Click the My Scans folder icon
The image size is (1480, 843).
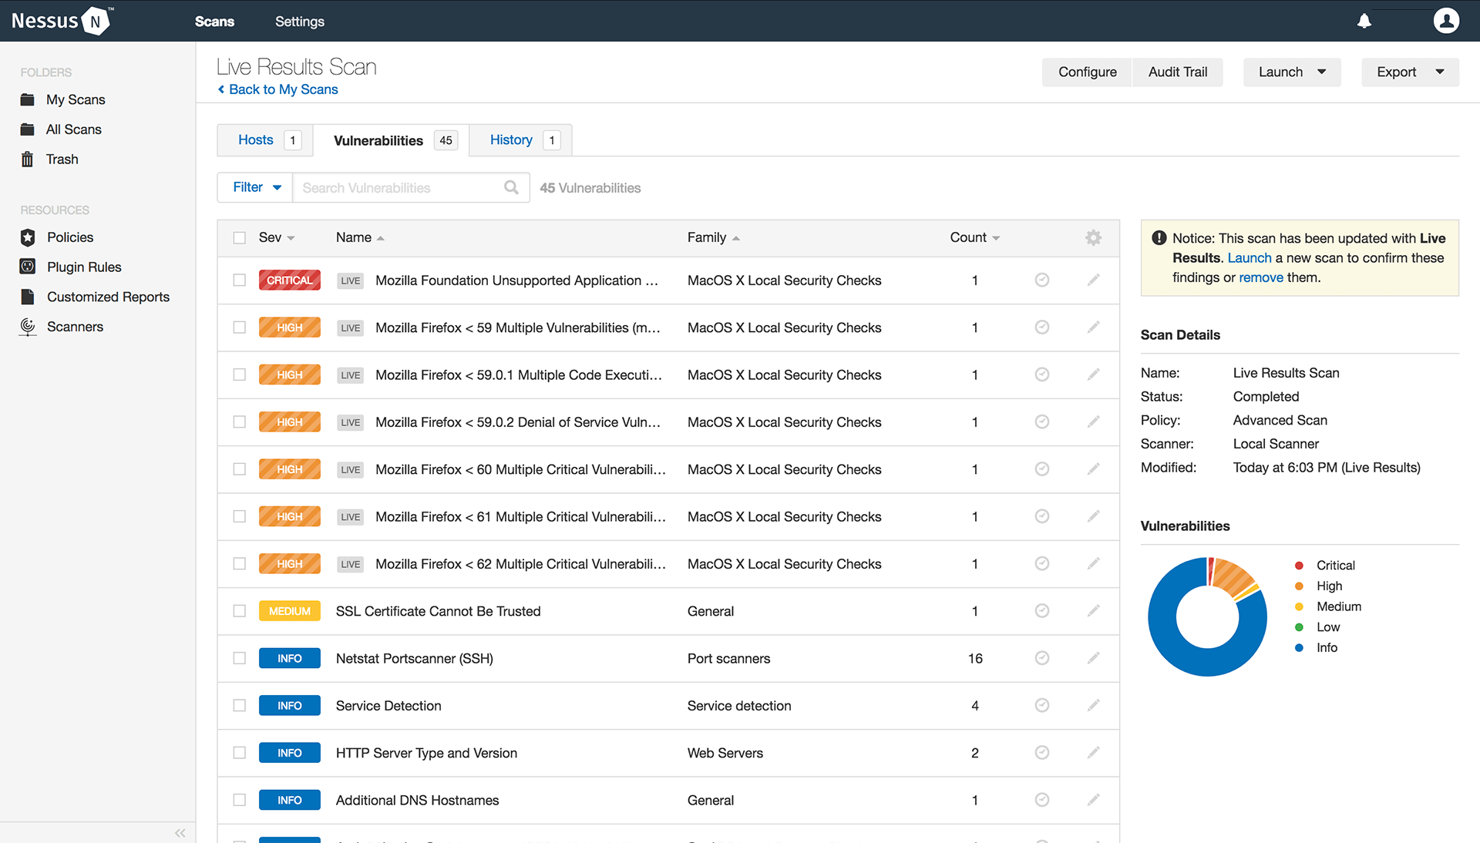(26, 99)
